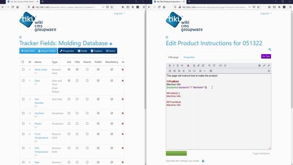The image size is (293, 165).
Task: Delete the Part Number field via red X
Action: (x=123, y=99)
